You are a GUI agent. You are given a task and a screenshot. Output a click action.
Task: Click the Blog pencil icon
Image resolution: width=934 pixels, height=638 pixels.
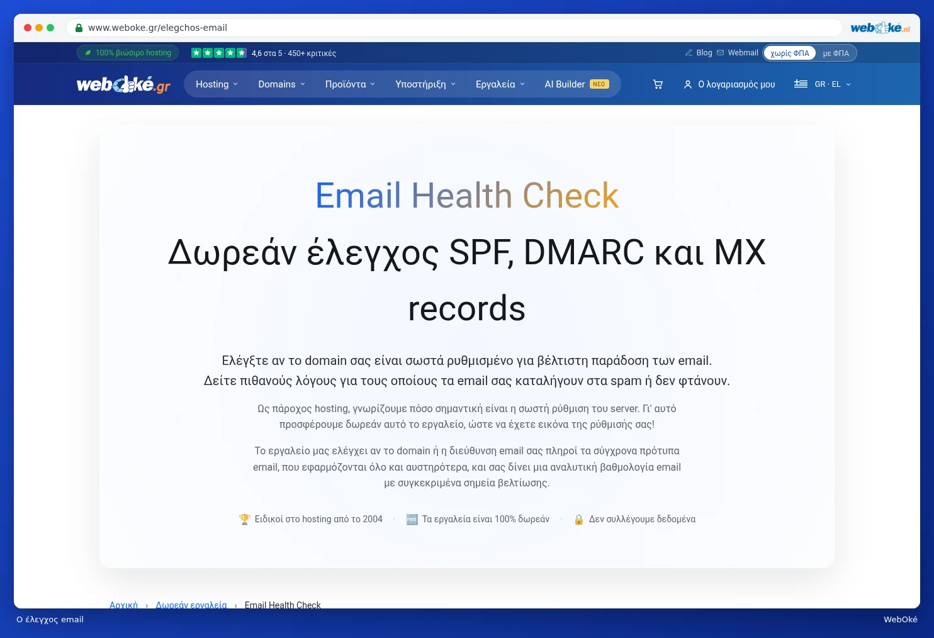(x=689, y=53)
